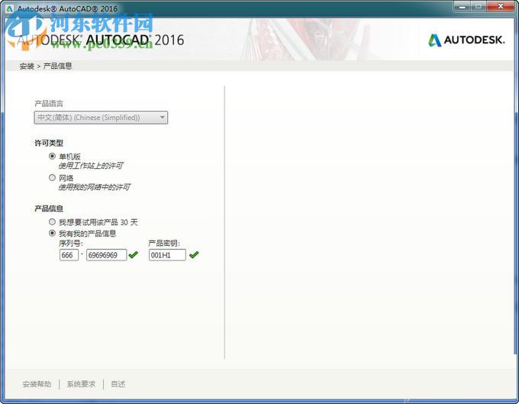Click the 产品密钥: label

click(x=164, y=244)
